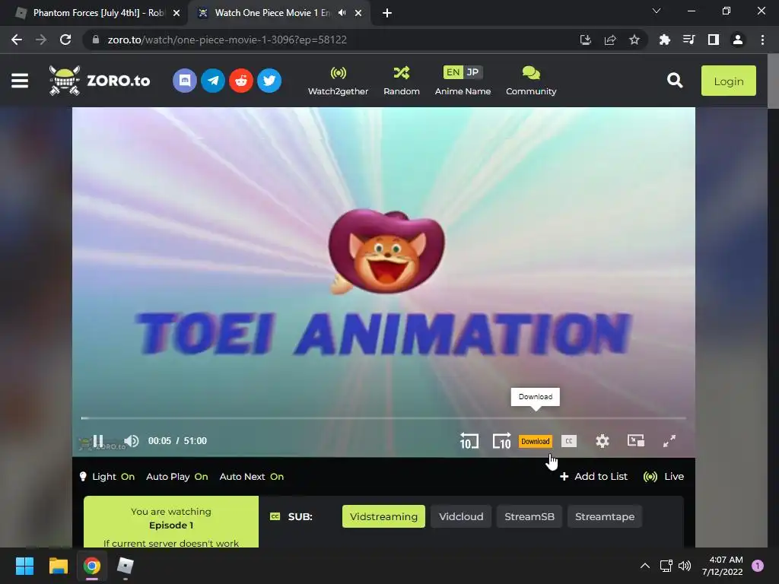
Task: Skip forward 10 seconds in video
Action: [x=502, y=441]
